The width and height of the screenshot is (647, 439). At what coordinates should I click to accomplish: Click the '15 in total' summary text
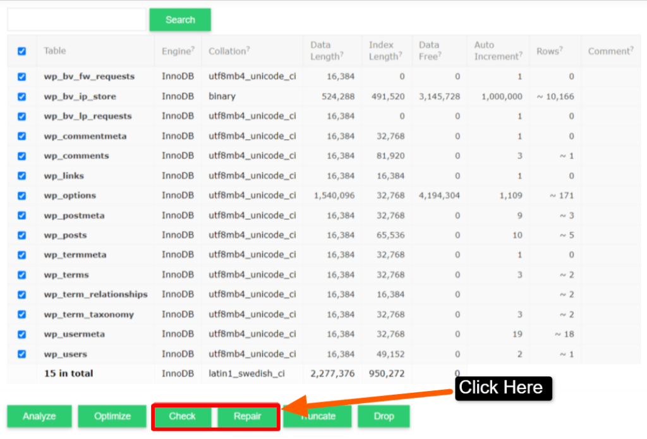click(x=68, y=373)
